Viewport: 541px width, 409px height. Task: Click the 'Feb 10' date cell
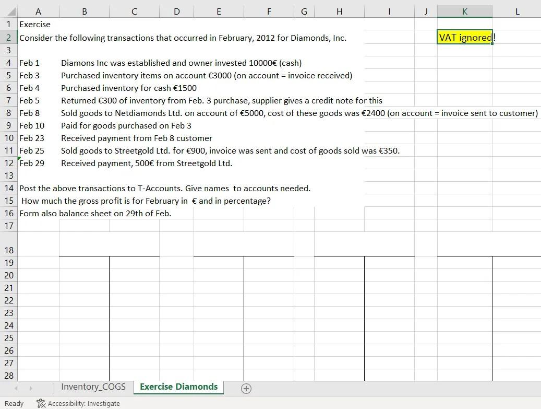tap(38, 125)
